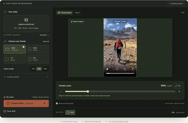
Task: Select the 1:1 Square format card
Action: 14,59
